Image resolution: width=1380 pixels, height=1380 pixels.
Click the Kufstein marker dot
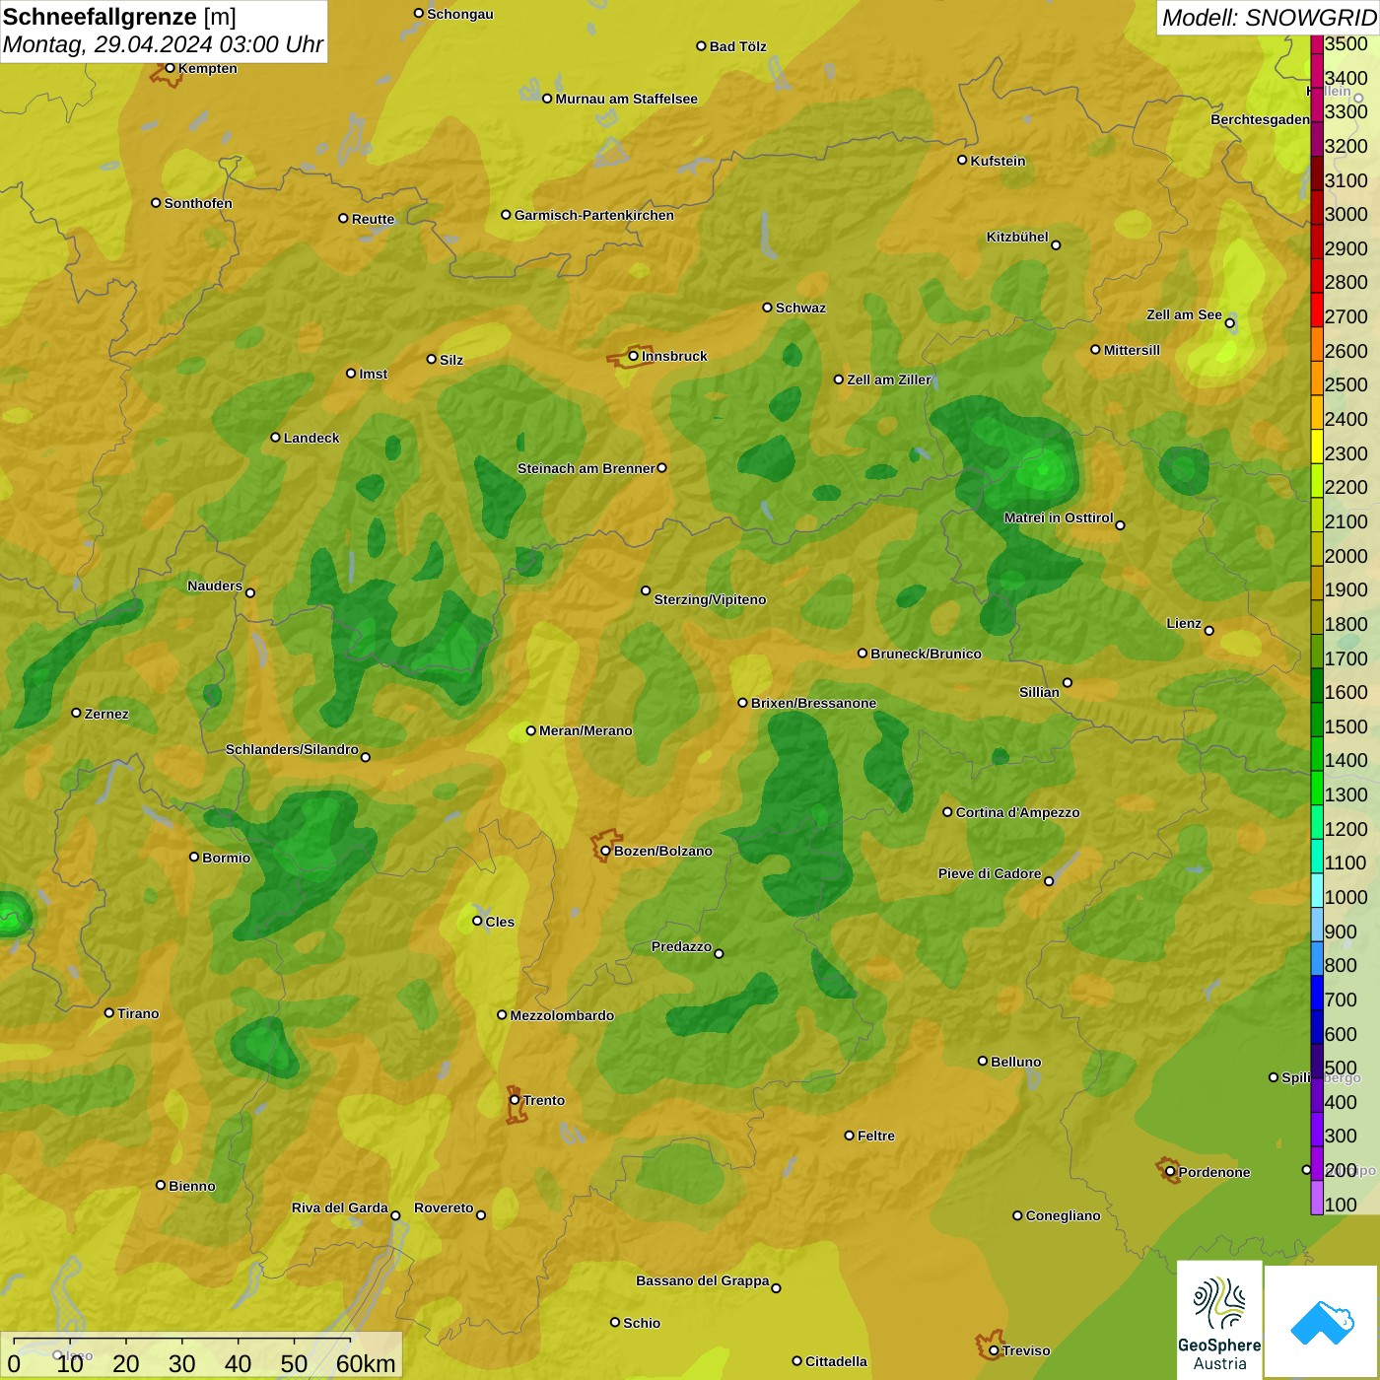click(x=962, y=160)
